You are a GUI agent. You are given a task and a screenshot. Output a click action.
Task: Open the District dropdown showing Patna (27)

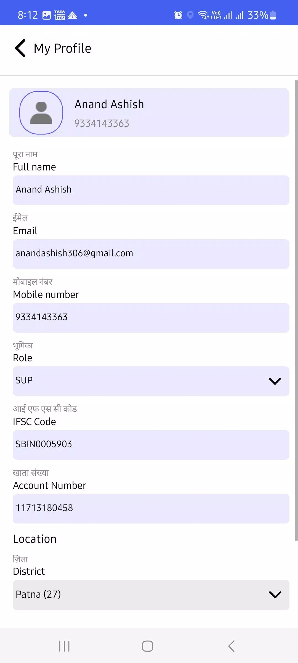151,595
